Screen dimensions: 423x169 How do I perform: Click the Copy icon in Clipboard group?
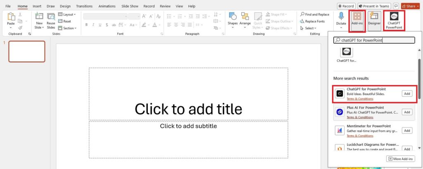tap(20, 21)
